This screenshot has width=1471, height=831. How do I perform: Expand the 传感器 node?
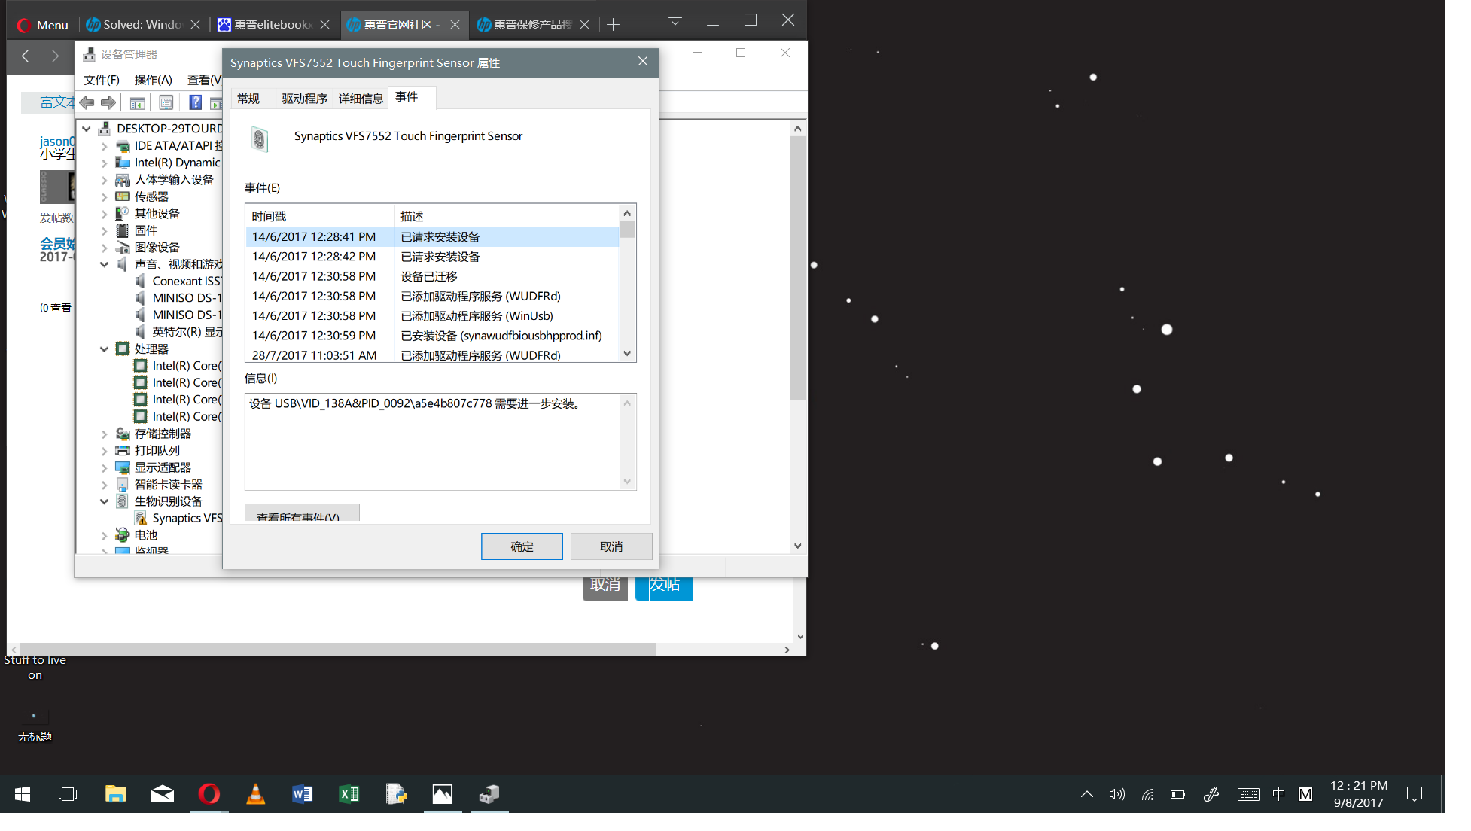[104, 196]
